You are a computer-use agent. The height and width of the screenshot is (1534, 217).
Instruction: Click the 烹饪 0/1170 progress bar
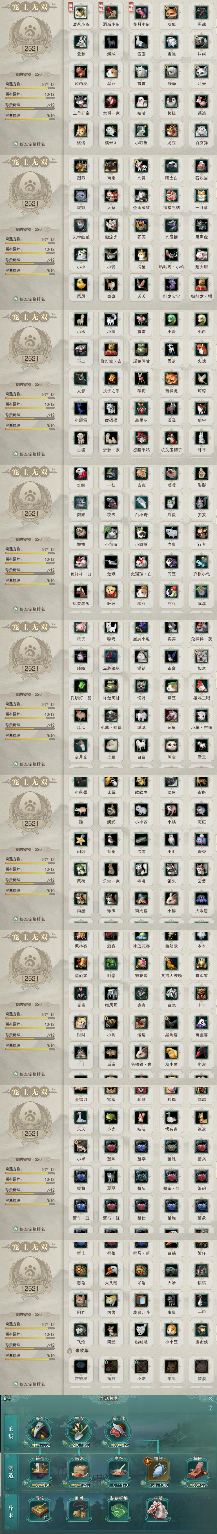click(x=119, y=1485)
